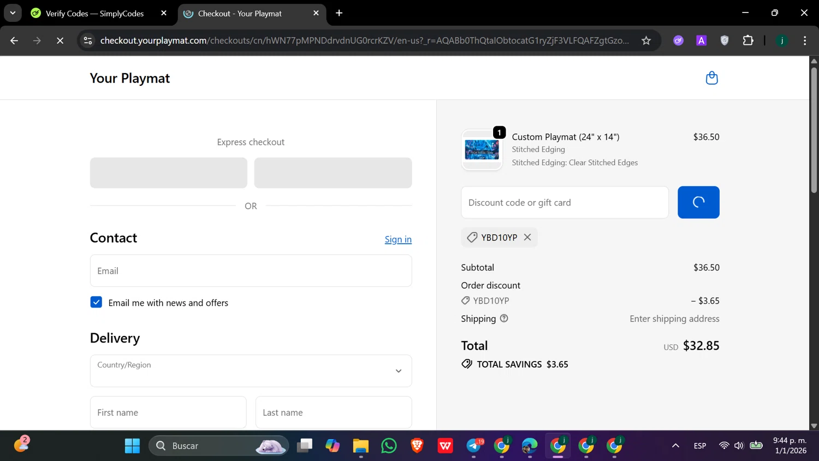Click the Total amount $32.85
819x461 pixels.
point(701,346)
